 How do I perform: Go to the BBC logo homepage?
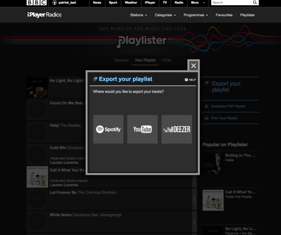click(x=37, y=3)
